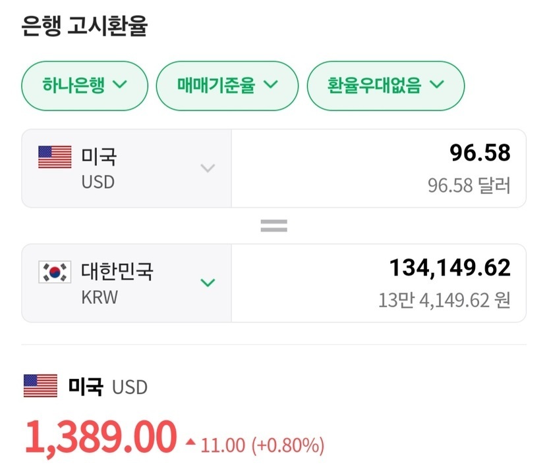Click the 은행 고시환율 heading

[85, 26]
